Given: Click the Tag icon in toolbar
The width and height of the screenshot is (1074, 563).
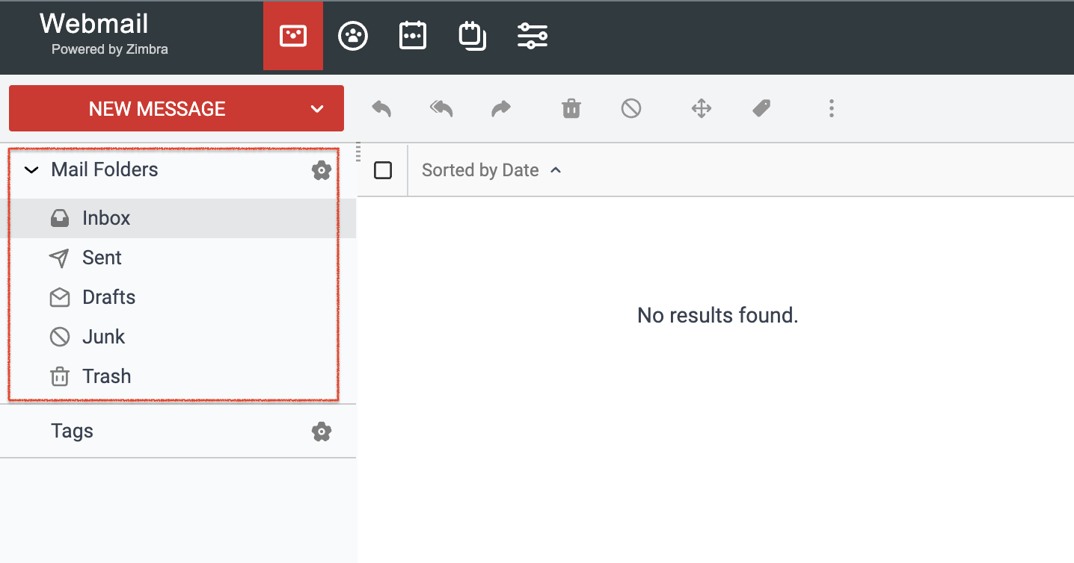Looking at the screenshot, I should click(x=761, y=109).
